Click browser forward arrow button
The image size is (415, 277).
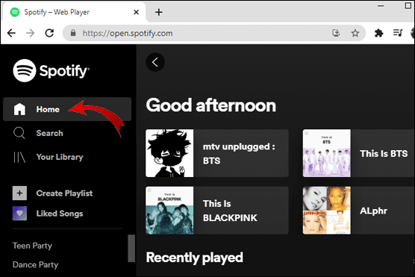click(x=31, y=33)
